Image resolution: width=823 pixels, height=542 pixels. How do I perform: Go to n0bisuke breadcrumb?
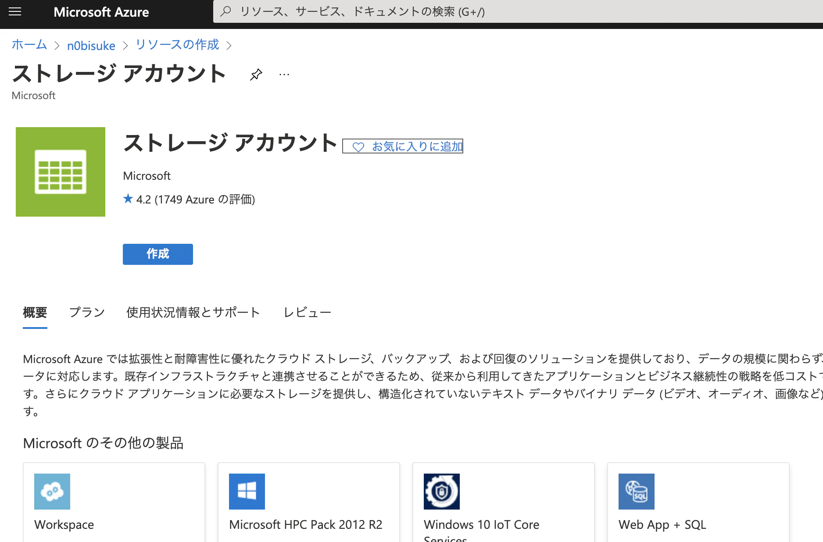[x=91, y=46]
